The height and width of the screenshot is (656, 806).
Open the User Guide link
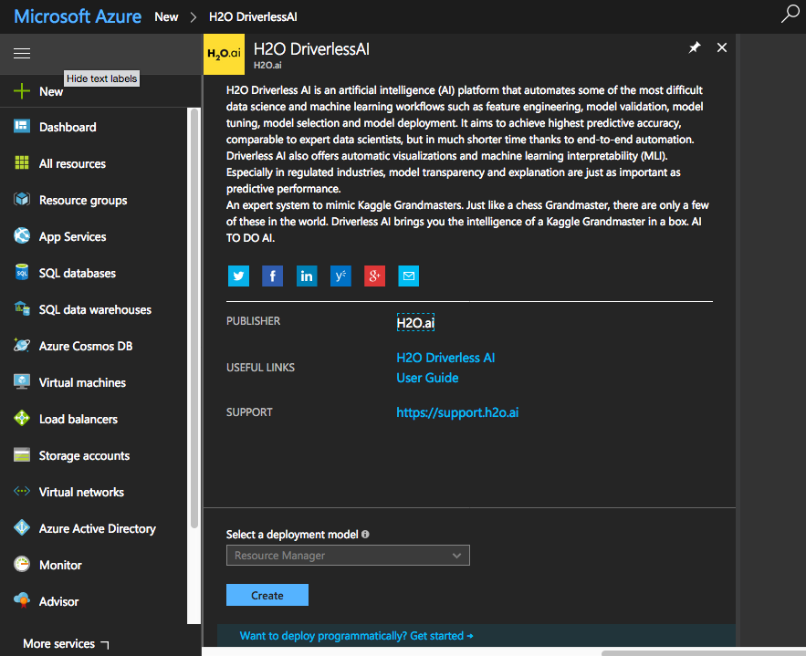(427, 377)
